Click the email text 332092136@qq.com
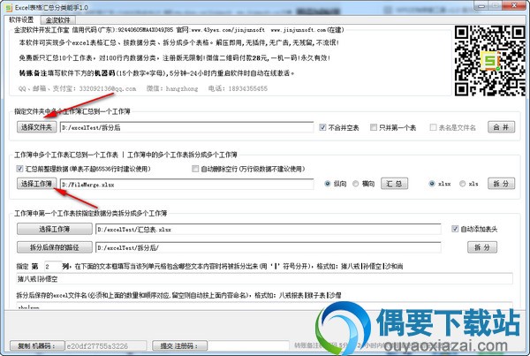Viewport: 530px width, 356px height. [108, 88]
